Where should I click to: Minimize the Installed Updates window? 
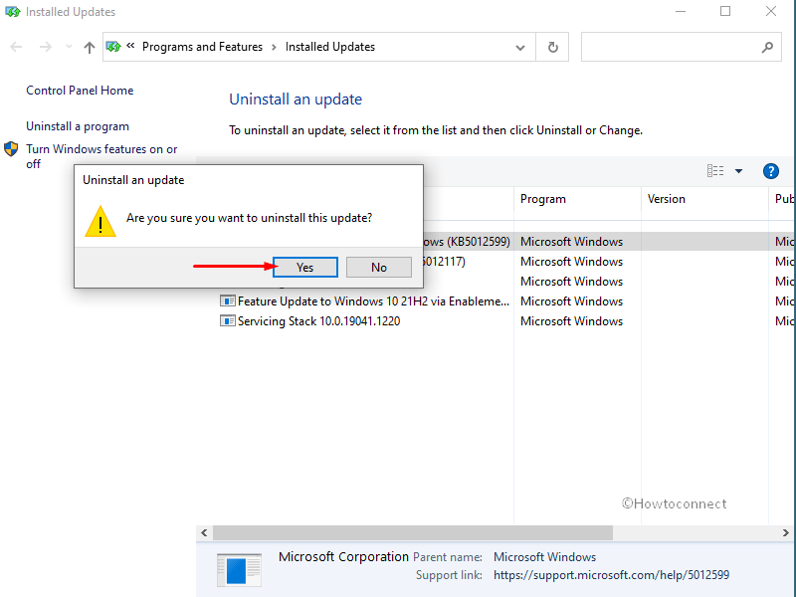[681, 11]
